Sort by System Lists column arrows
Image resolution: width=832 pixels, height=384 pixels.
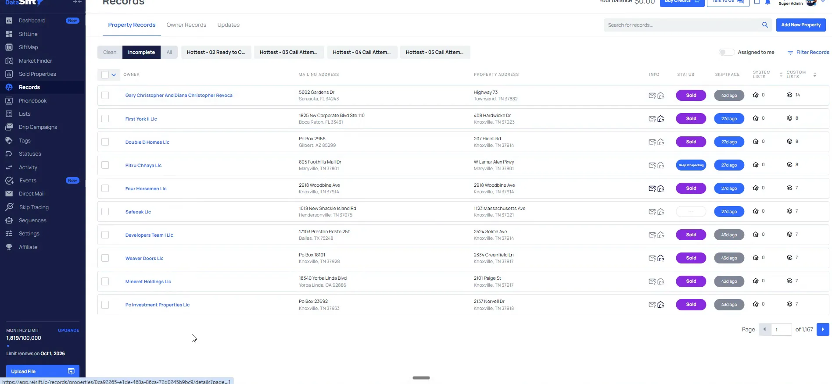pos(781,75)
